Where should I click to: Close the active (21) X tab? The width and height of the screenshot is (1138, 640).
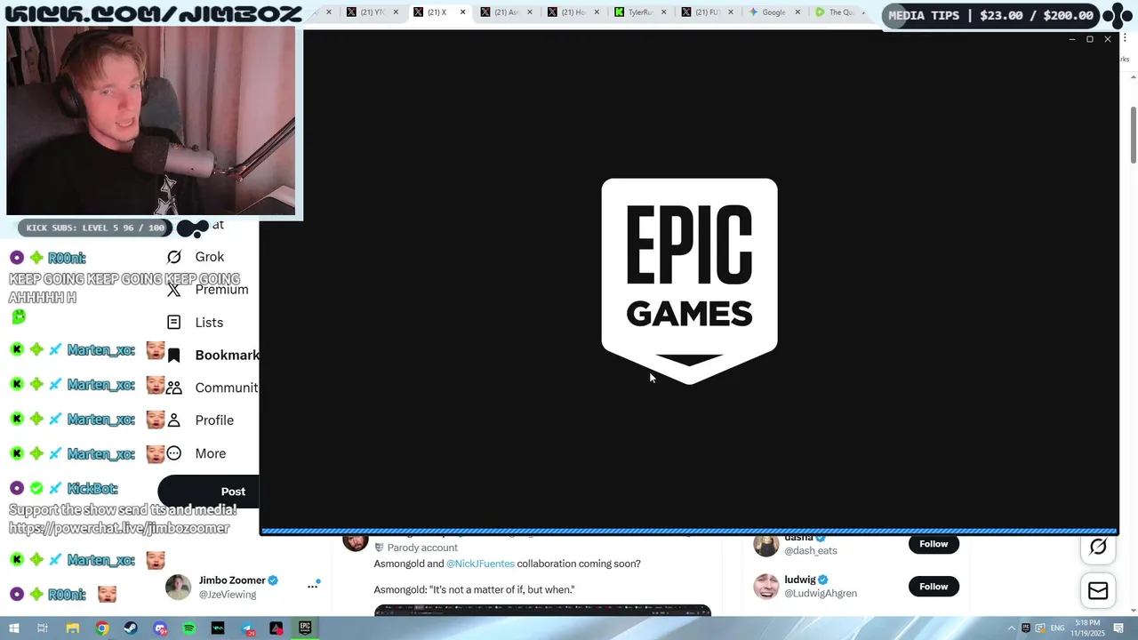click(462, 12)
